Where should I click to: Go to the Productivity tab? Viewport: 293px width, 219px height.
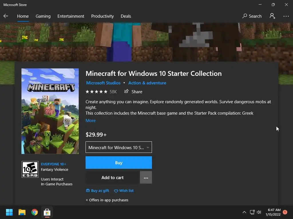(x=102, y=16)
